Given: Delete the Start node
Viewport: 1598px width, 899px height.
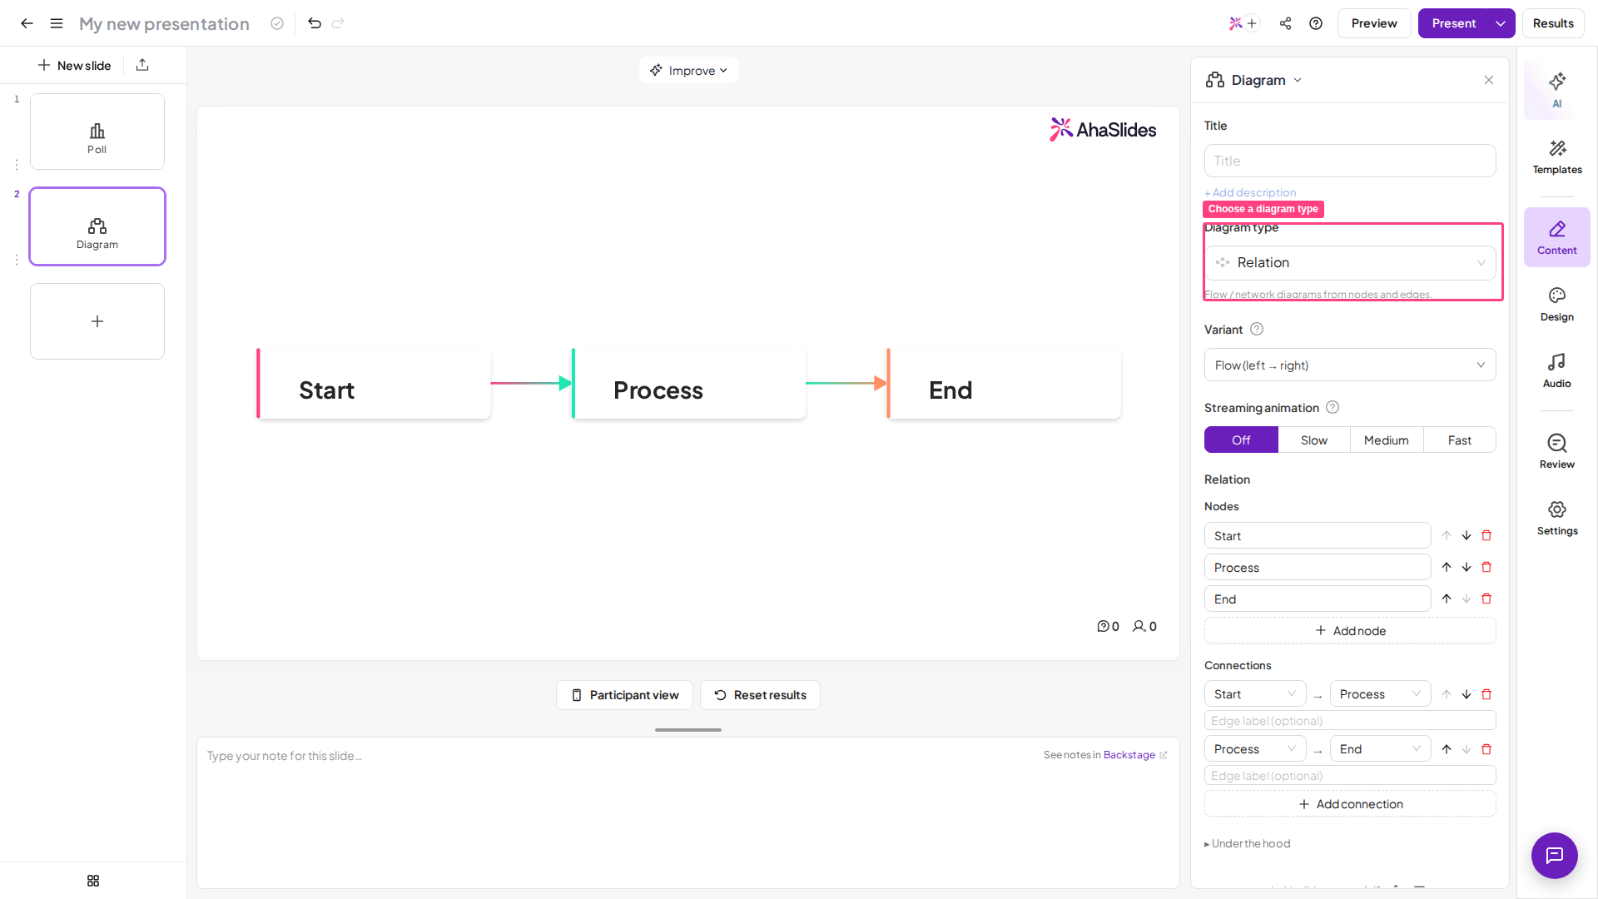Looking at the screenshot, I should (x=1486, y=536).
